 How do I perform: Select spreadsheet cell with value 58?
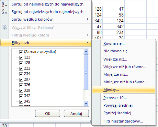(113, 15)
